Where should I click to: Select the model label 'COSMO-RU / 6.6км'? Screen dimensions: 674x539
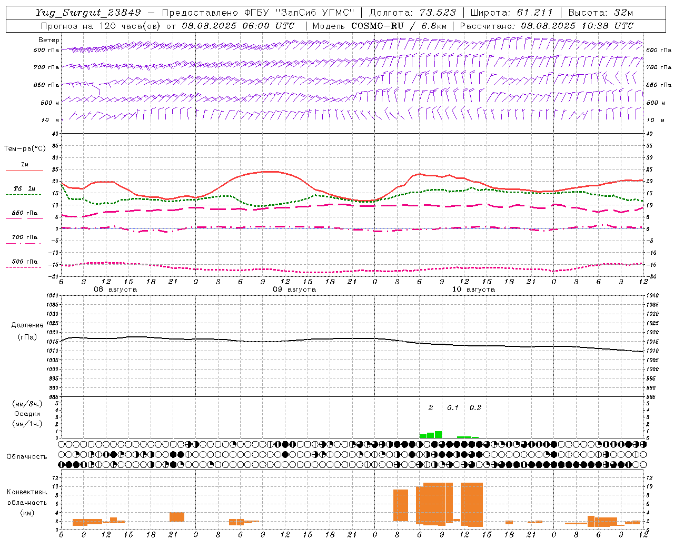[x=399, y=26]
